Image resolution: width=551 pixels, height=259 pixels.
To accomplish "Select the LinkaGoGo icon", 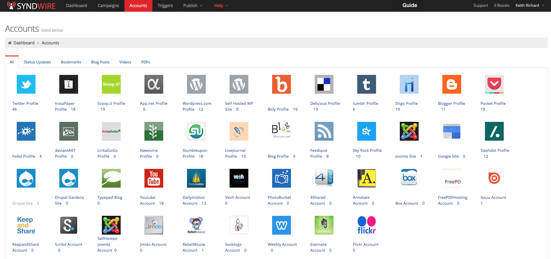I will pyautogui.click(x=111, y=131).
